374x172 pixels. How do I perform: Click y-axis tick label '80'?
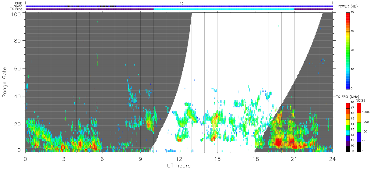tap(17, 40)
